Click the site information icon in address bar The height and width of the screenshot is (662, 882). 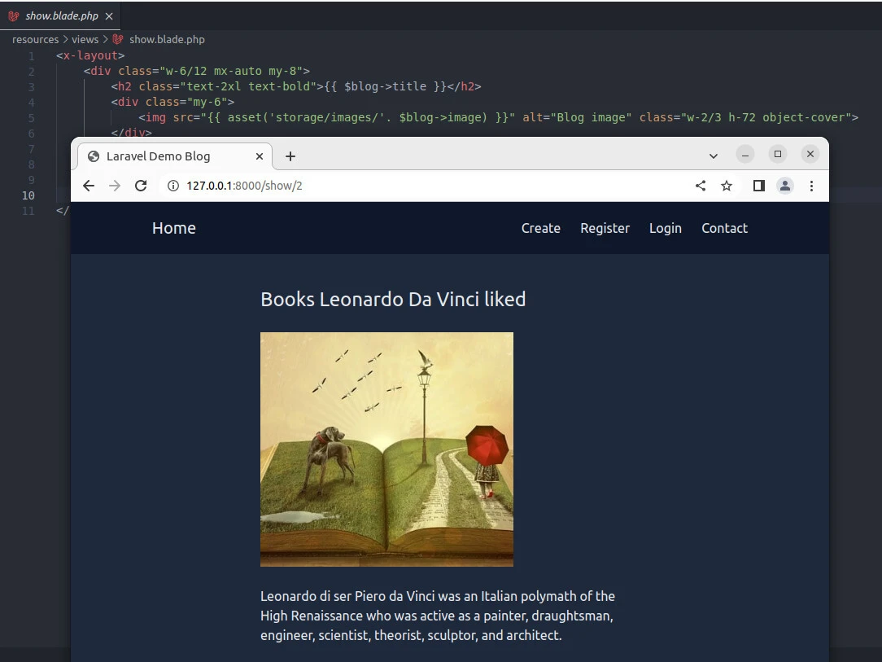pos(172,186)
